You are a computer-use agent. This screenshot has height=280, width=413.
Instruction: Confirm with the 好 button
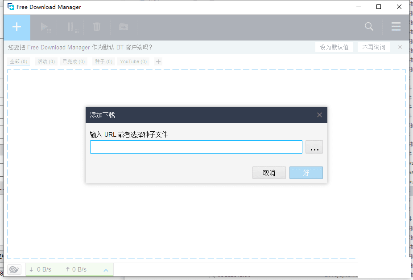coord(306,173)
